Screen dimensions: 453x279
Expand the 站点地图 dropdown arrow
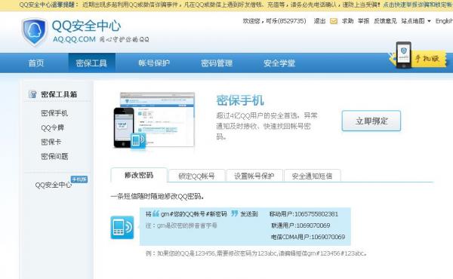[x=429, y=21]
